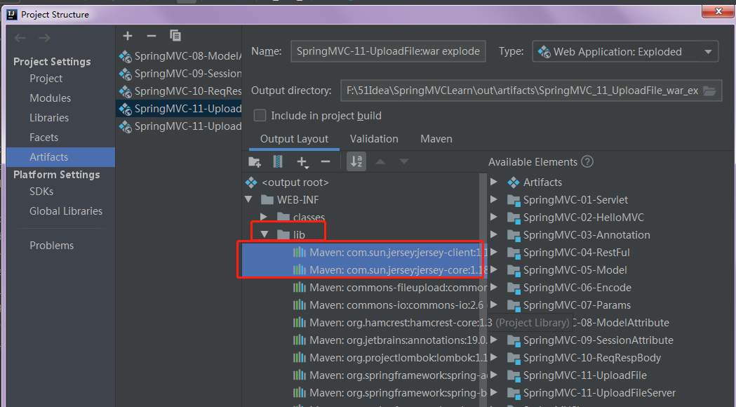Toggle sort elements by names and types

point(356,161)
